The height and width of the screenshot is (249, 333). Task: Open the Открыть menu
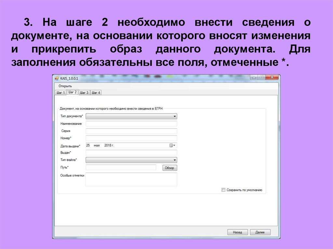point(65,86)
